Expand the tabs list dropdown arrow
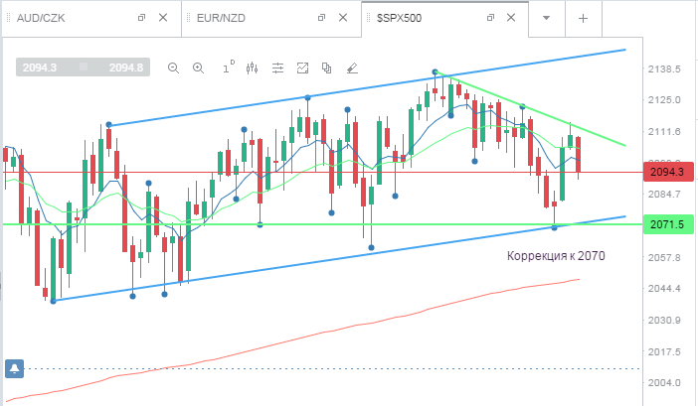The width and height of the screenshot is (698, 406). (547, 18)
